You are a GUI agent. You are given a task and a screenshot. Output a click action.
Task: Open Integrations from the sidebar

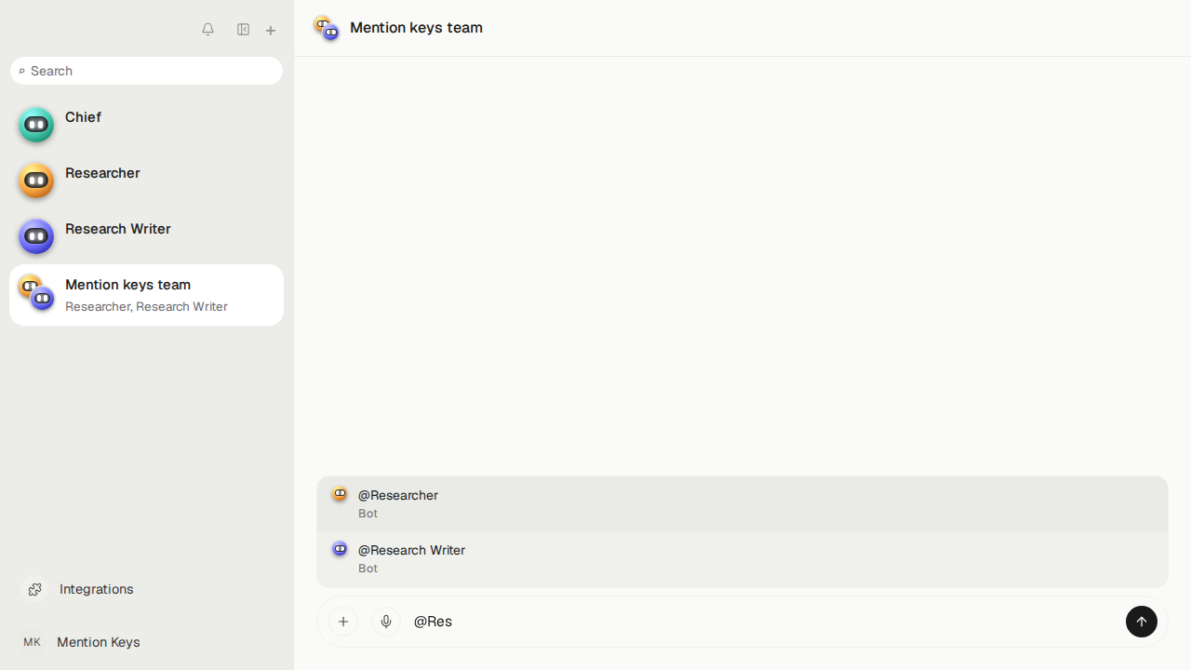[x=146, y=589]
